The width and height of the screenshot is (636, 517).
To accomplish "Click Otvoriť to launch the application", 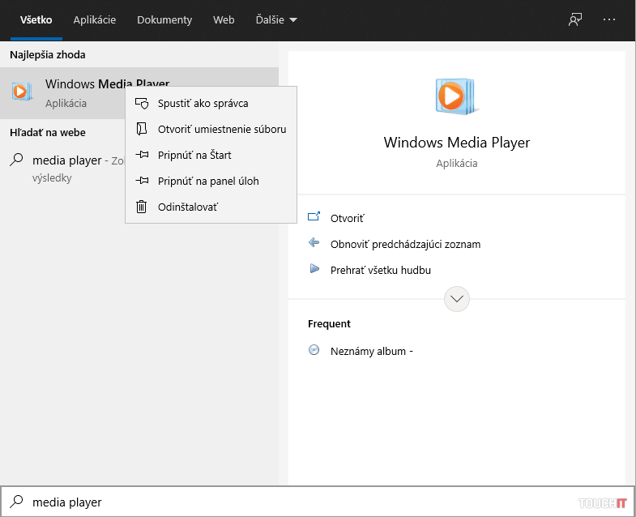I will click(347, 218).
